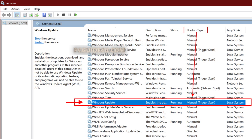This screenshot has width=252, height=139.
Task: Open the Action menu
Action: (x=15, y=9)
